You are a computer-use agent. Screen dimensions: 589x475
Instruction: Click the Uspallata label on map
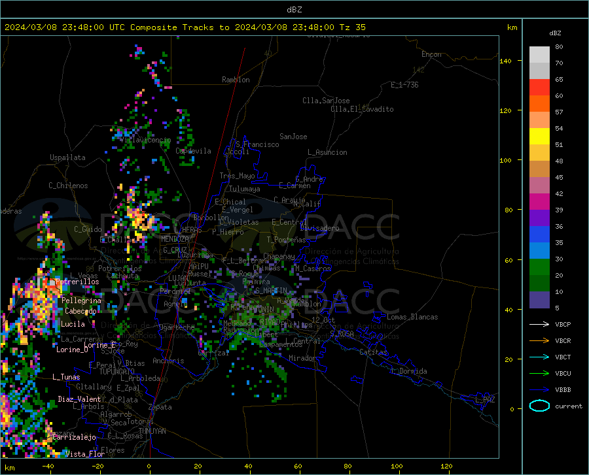point(67,157)
